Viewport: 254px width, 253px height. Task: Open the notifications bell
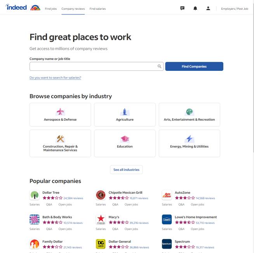pyautogui.click(x=195, y=8)
